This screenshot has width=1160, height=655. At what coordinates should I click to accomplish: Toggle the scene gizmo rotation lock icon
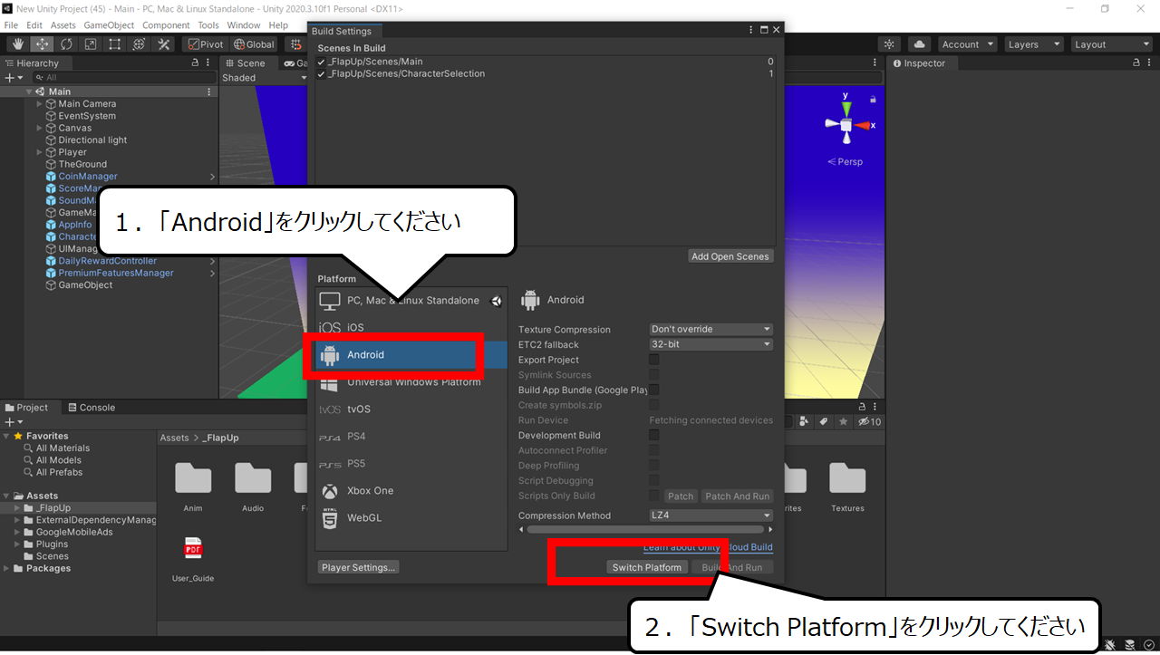(873, 99)
